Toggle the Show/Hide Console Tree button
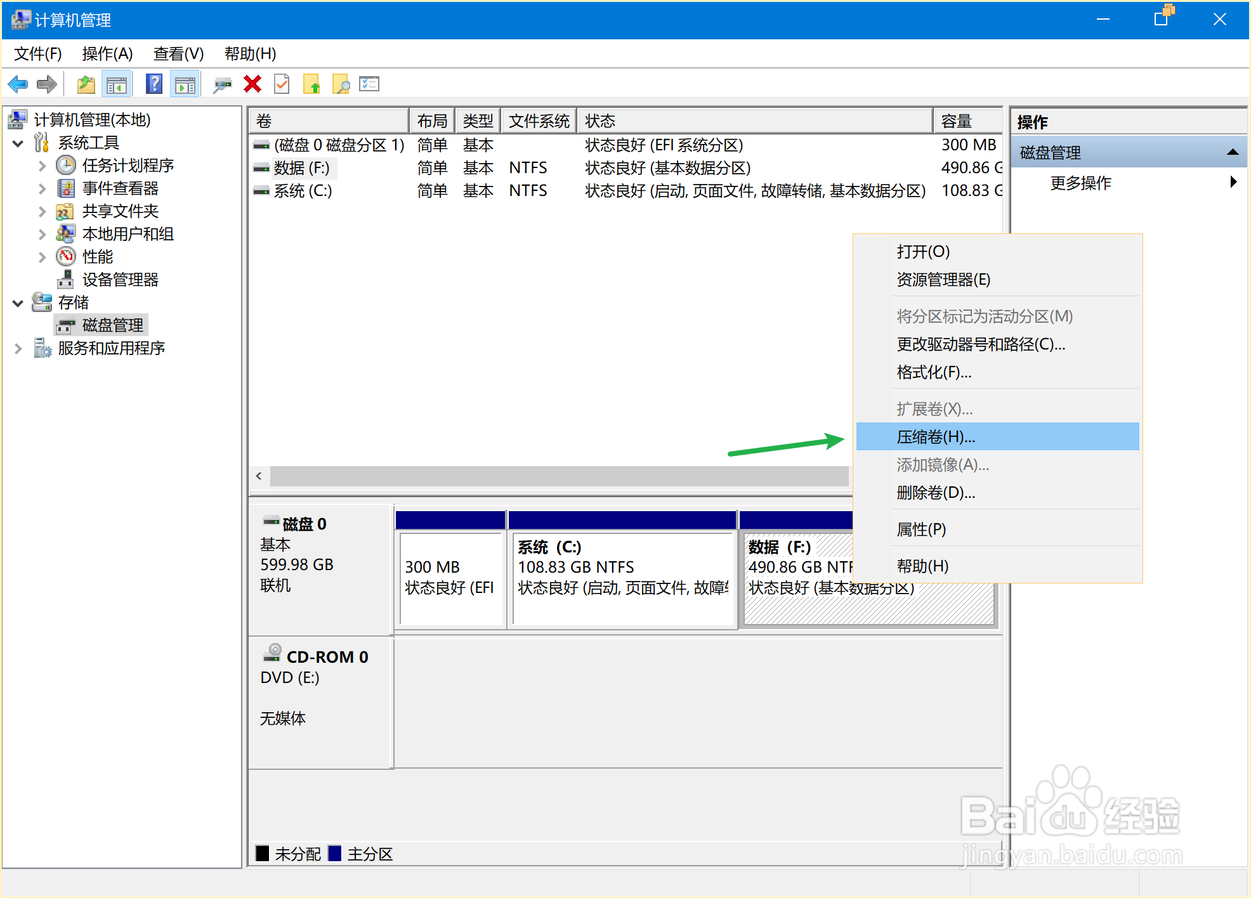Screen dimensions: 1251x898 pos(116,84)
